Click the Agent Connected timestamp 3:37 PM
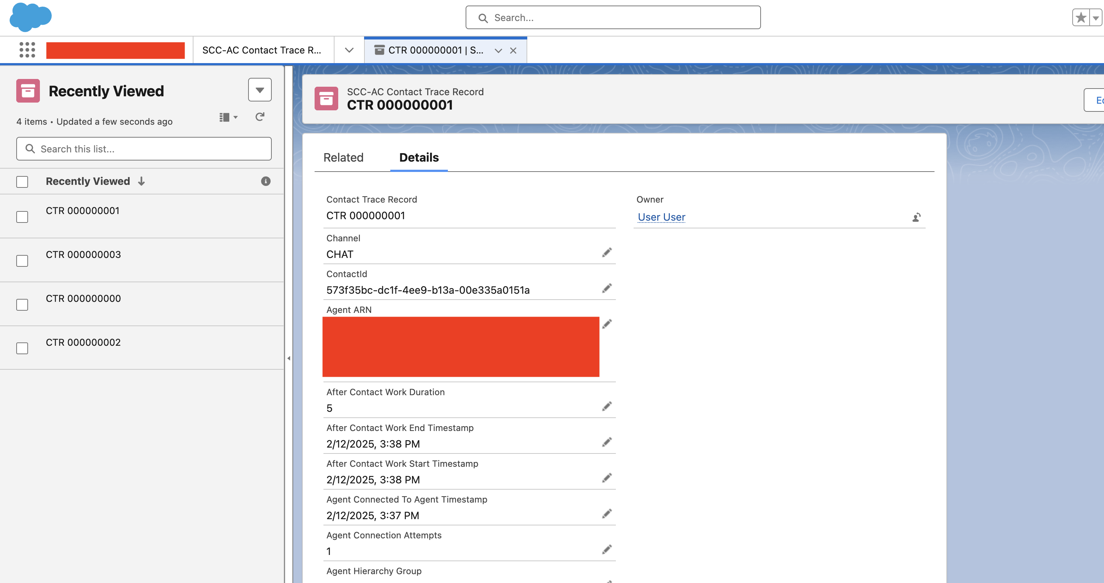This screenshot has width=1104, height=583. (x=373, y=515)
